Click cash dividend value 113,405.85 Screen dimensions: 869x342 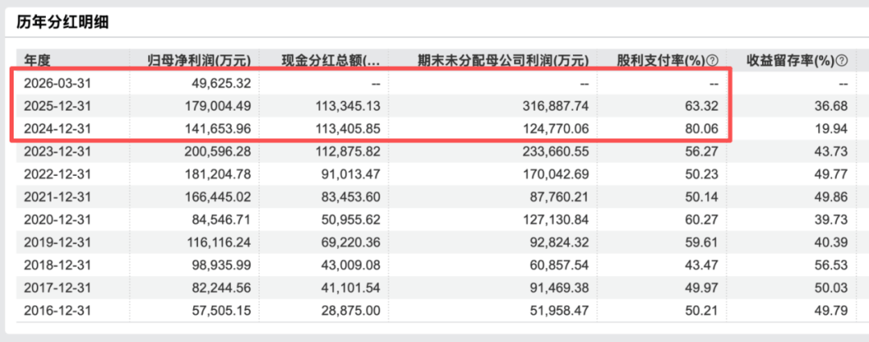(x=348, y=129)
